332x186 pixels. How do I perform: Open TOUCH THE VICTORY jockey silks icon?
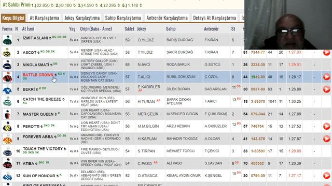[7, 151]
